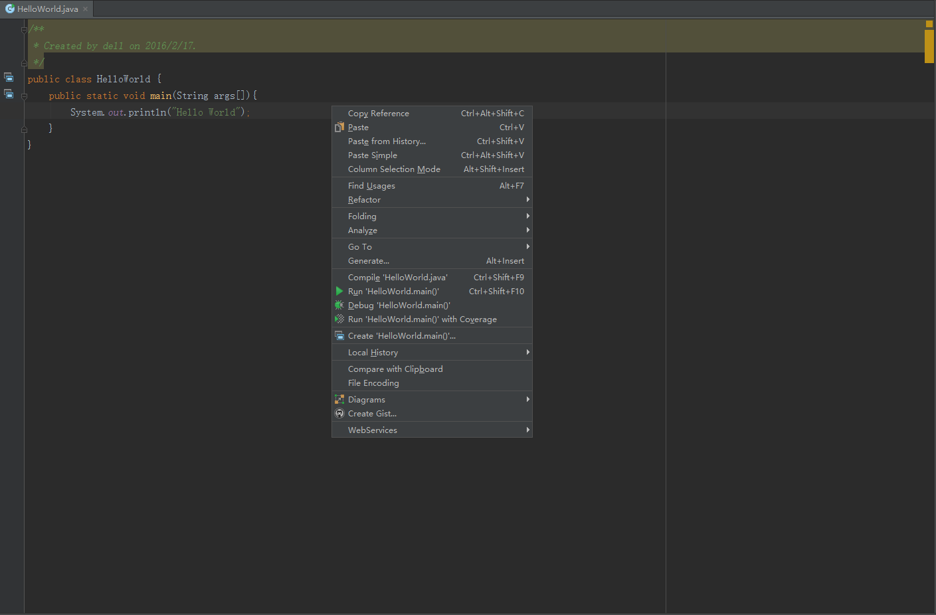
Task: Click the Create run configuration icon
Action: tap(339, 335)
